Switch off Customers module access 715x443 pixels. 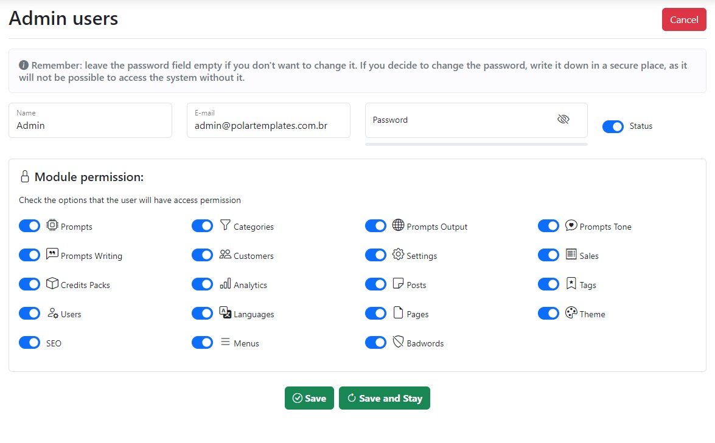point(202,255)
